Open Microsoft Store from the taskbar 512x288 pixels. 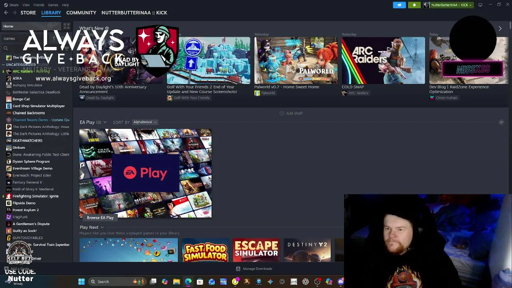click(x=200, y=282)
